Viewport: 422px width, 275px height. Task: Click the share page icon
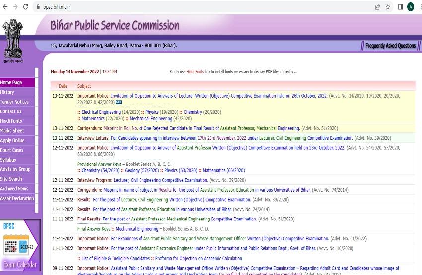pos(378,7)
